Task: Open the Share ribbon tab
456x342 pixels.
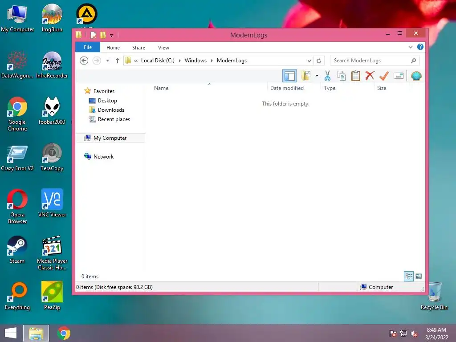Action: click(x=138, y=47)
